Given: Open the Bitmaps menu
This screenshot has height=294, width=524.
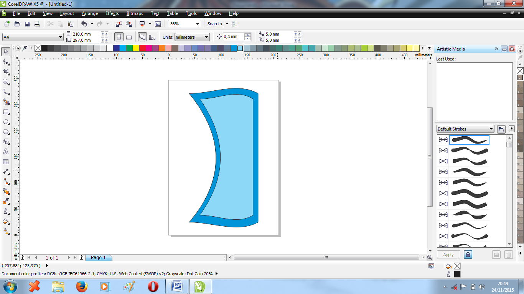Looking at the screenshot, I should (x=135, y=13).
